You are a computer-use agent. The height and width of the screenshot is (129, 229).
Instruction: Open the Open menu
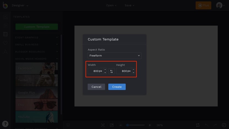pos(111,6)
